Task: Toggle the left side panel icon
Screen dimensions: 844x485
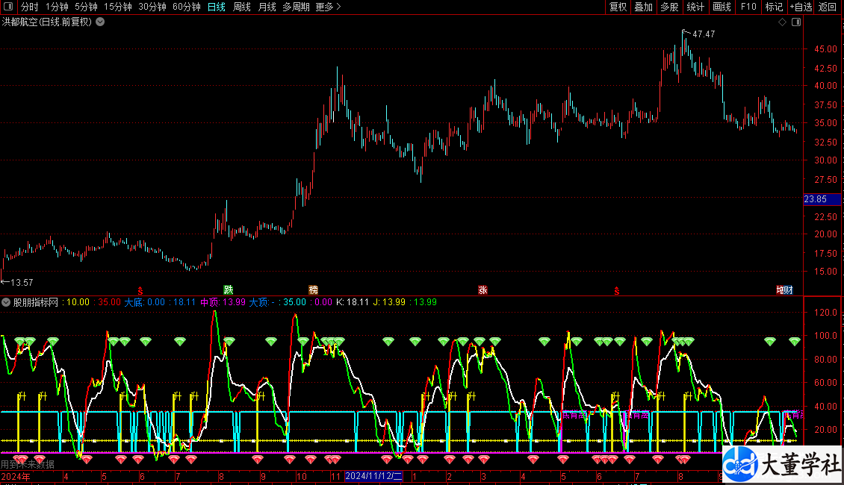Action: click(x=8, y=7)
